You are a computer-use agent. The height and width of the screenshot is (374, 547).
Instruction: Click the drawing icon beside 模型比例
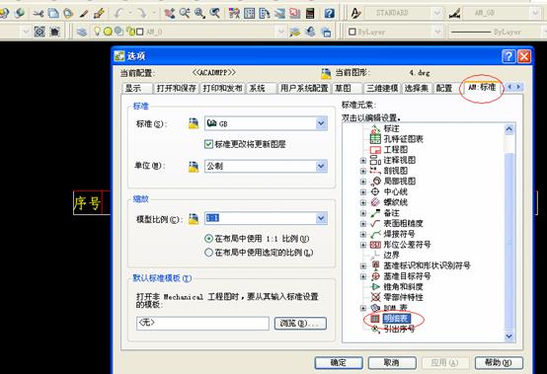(194, 218)
